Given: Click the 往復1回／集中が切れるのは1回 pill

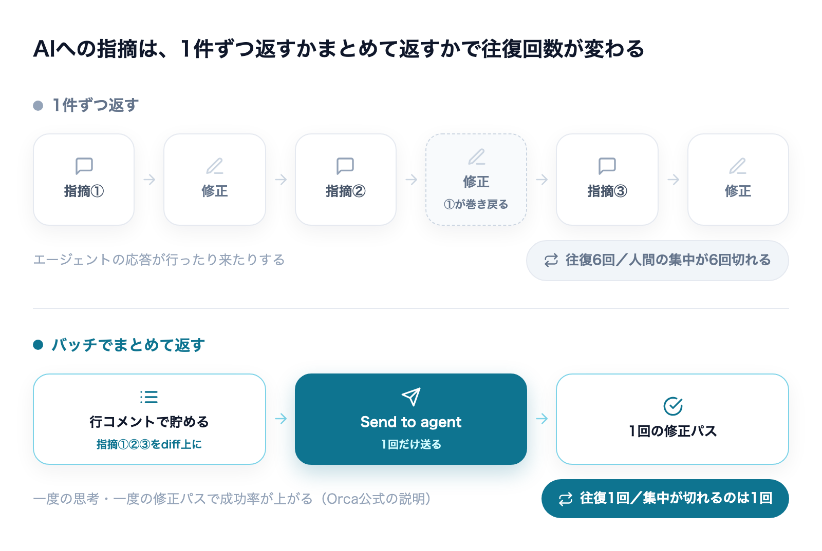Looking at the screenshot, I should click(665, 499).
